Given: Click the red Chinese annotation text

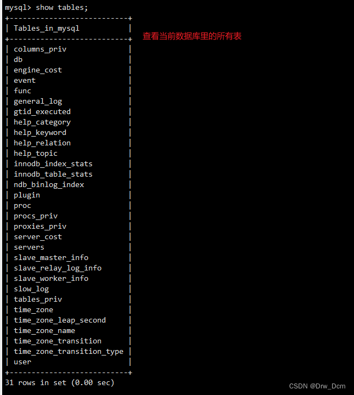Looking at the screenshot, I should tap(192, 36).
